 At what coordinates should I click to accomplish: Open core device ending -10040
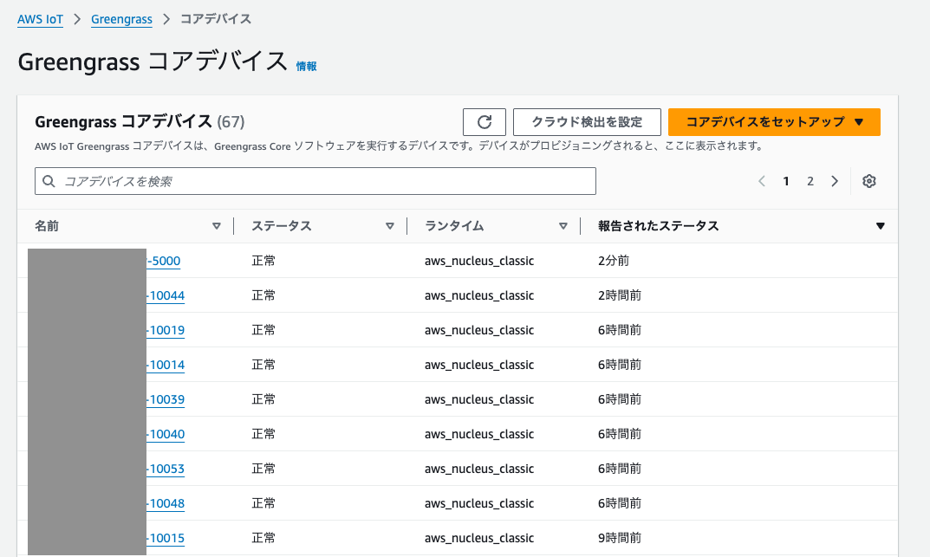click(166, 434)
